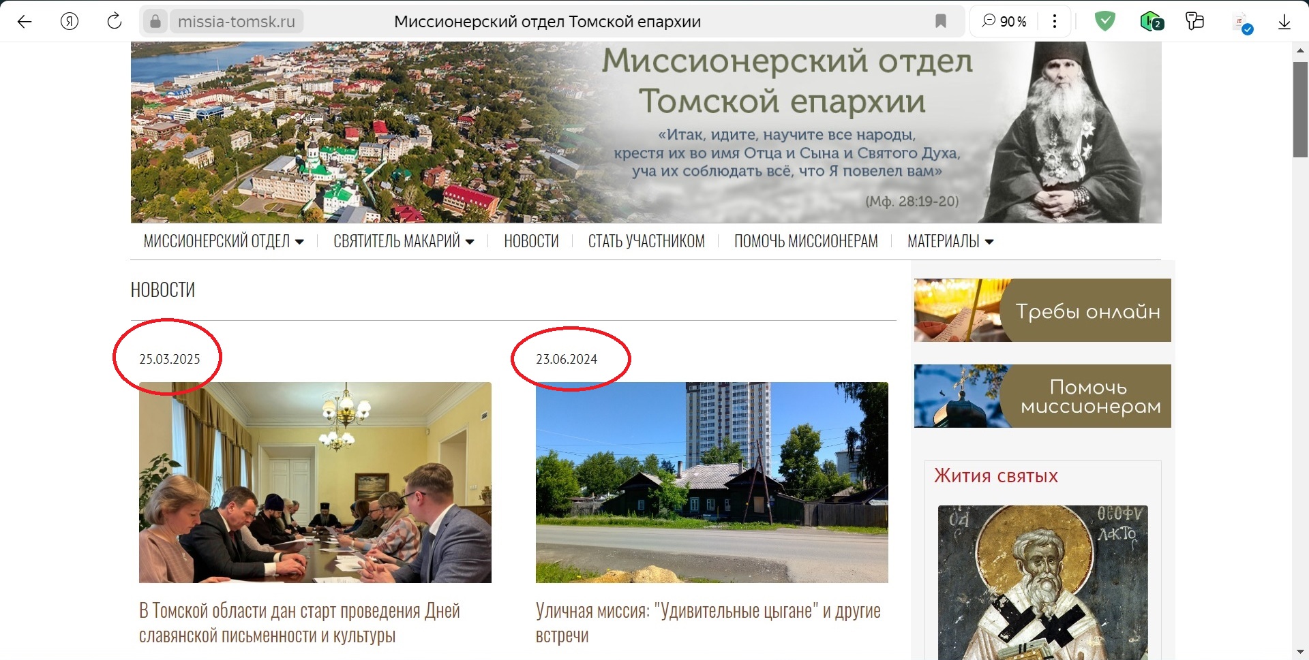The height and width of the screenshot is (660, 1309).
Task: Open the green shield protection icon
Action: 1104,22
